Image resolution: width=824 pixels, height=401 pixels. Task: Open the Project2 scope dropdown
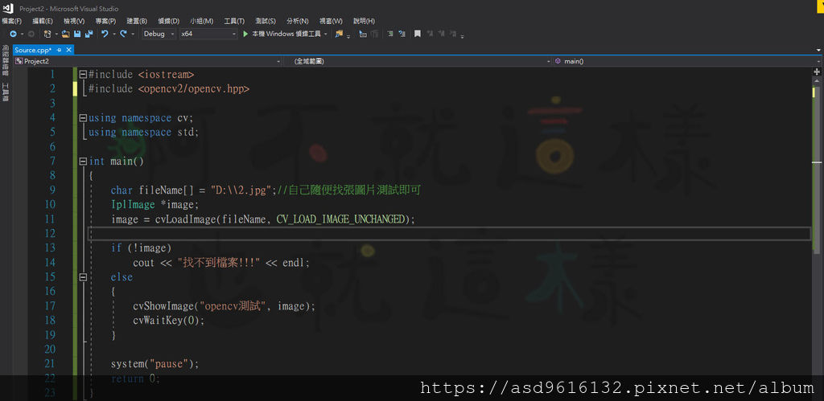[149, 61]
